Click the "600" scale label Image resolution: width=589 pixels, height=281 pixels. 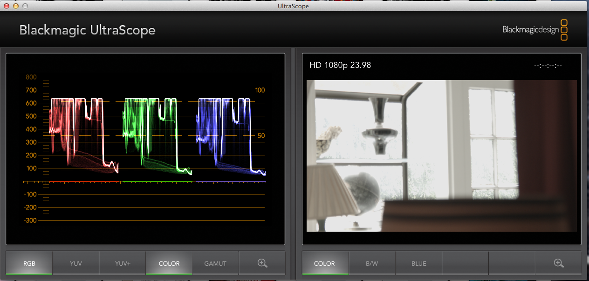click(31, 103)
